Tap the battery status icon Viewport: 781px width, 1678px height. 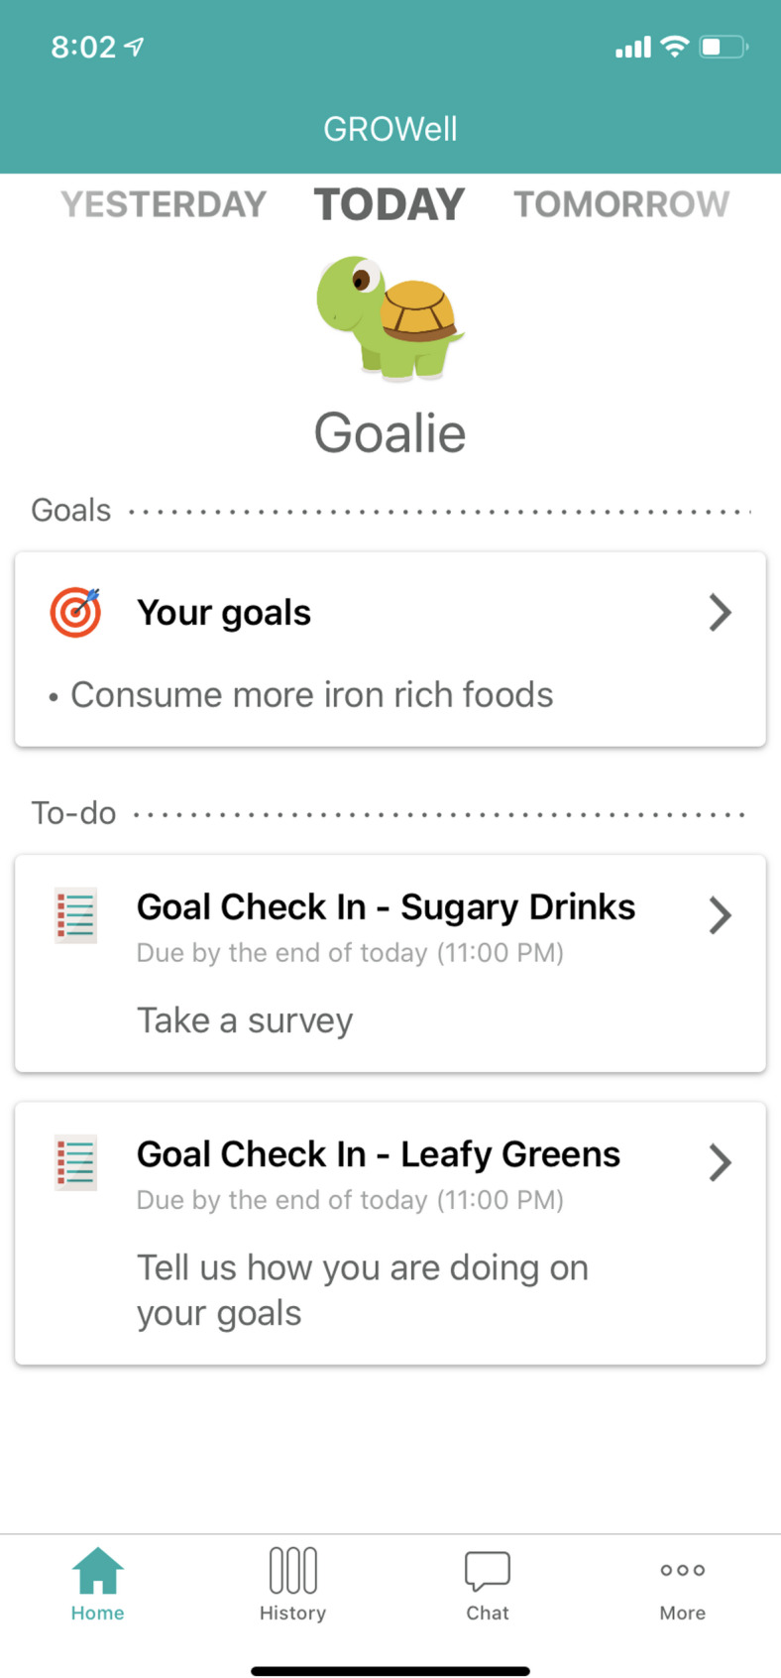tap(724, 47)
